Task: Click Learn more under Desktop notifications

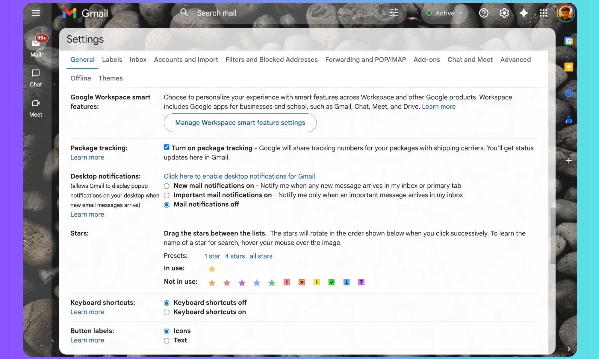Action: point(87,215)
